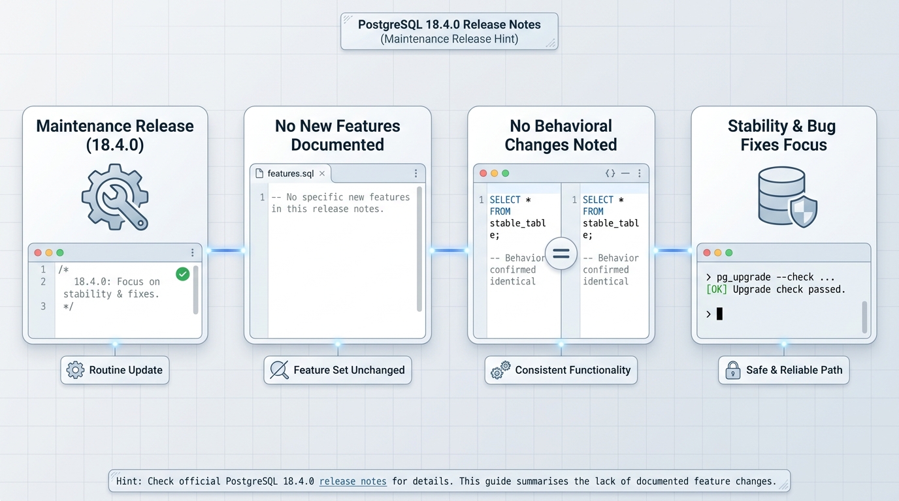Viewport: 899px width, 501px height.
Task: Click the red dot in the pg_upgrade terminal
Action: click(707, 252)
